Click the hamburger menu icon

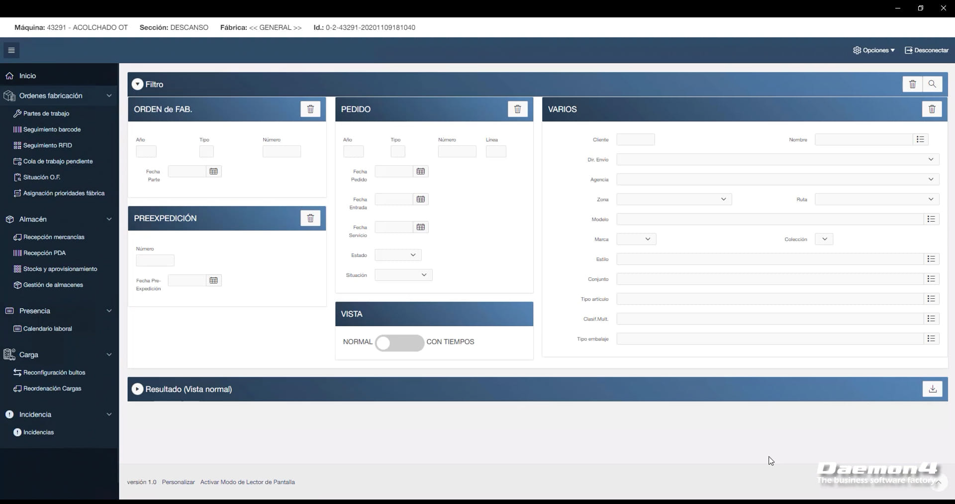tap(11, 50)
